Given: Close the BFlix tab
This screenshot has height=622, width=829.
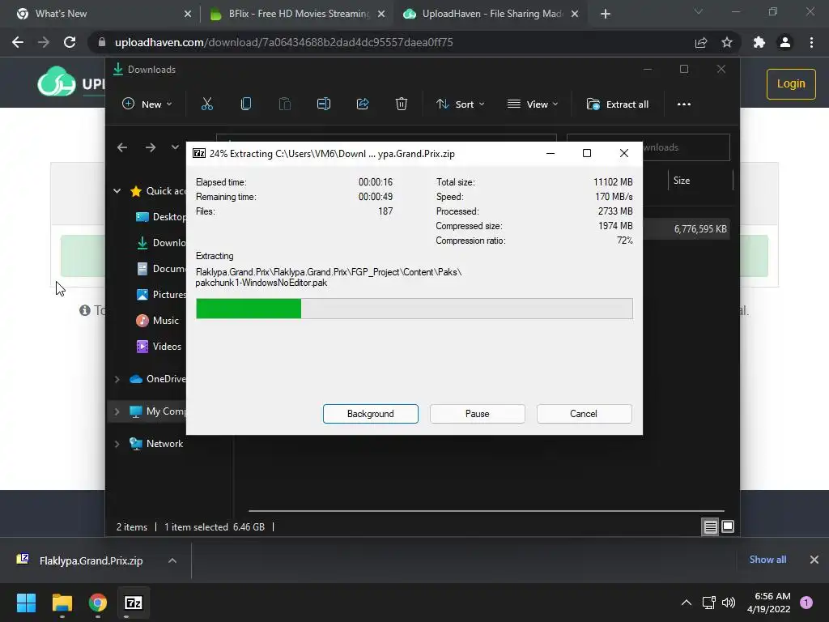Looking at the screenshot, I should (x=381, y=15).
